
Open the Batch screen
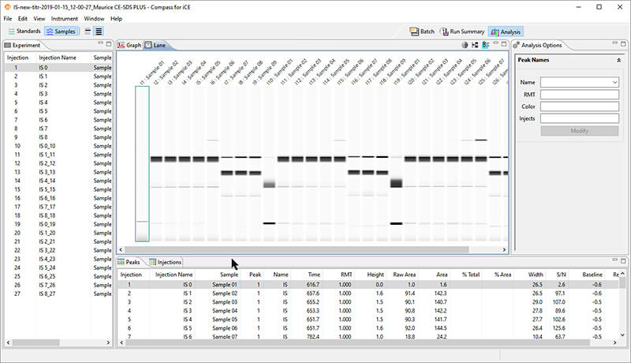pos(422,32)
